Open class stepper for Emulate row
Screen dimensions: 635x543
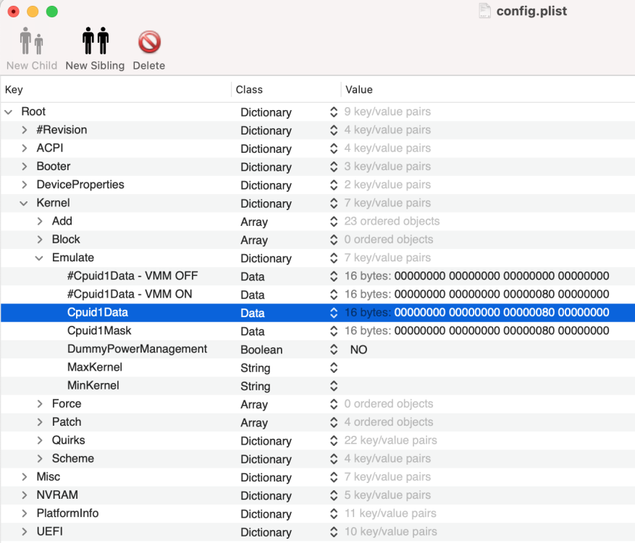point(334,258)
